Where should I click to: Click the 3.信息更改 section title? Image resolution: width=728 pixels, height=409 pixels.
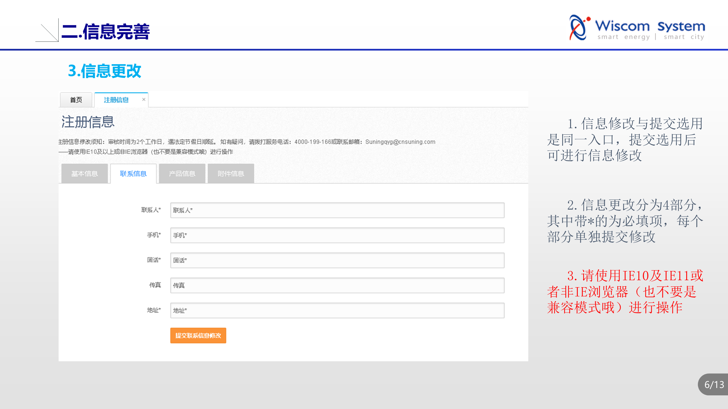tap(104, 71)
